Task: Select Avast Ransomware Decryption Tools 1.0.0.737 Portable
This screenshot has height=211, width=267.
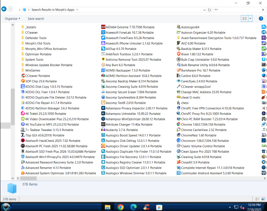Action: 217,38
